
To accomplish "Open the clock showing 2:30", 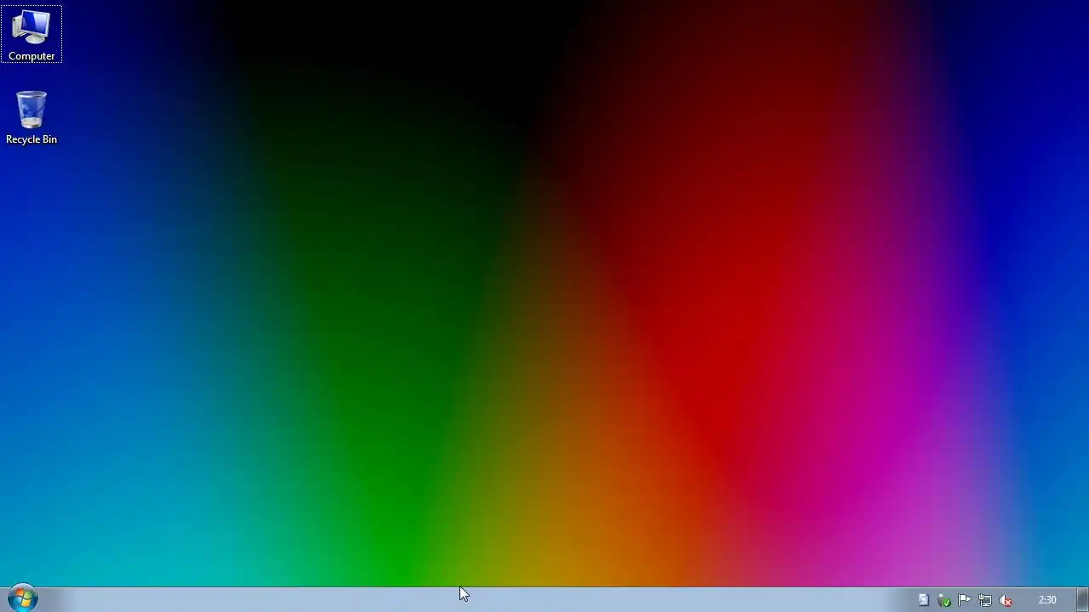I will click(x=1047, y=600).
